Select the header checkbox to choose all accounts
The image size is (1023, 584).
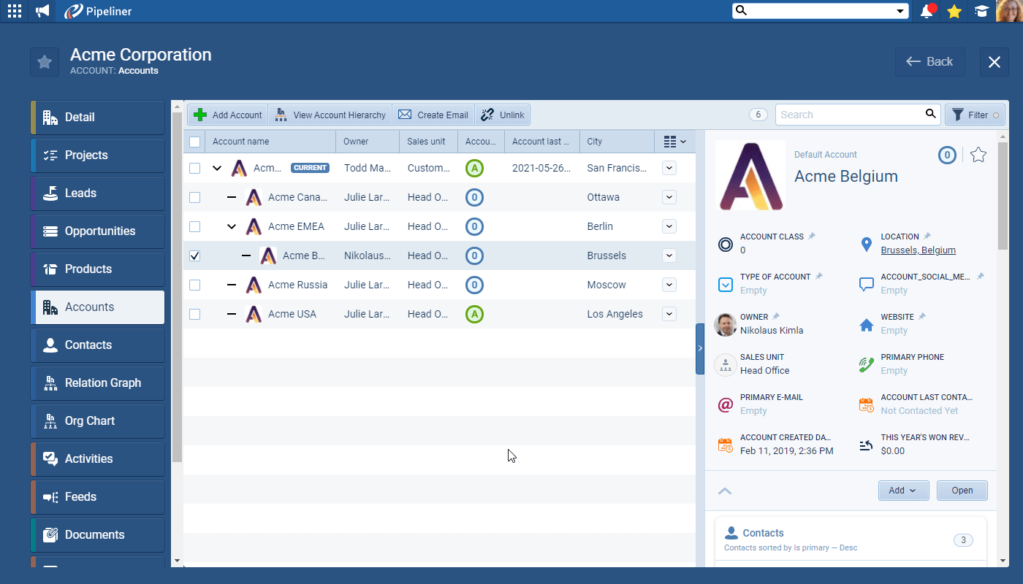pos(194,142)
